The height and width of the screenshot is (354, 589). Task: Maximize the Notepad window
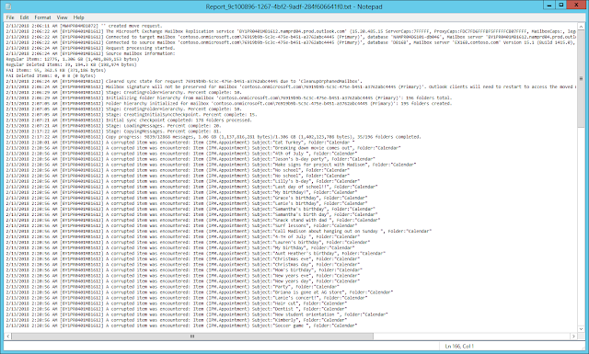tap(560, 5)
